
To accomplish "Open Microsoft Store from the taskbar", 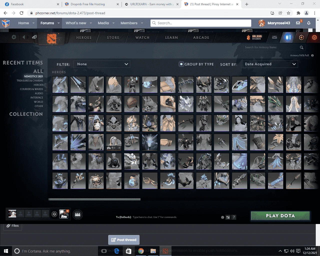I will [x=129, y=251].
